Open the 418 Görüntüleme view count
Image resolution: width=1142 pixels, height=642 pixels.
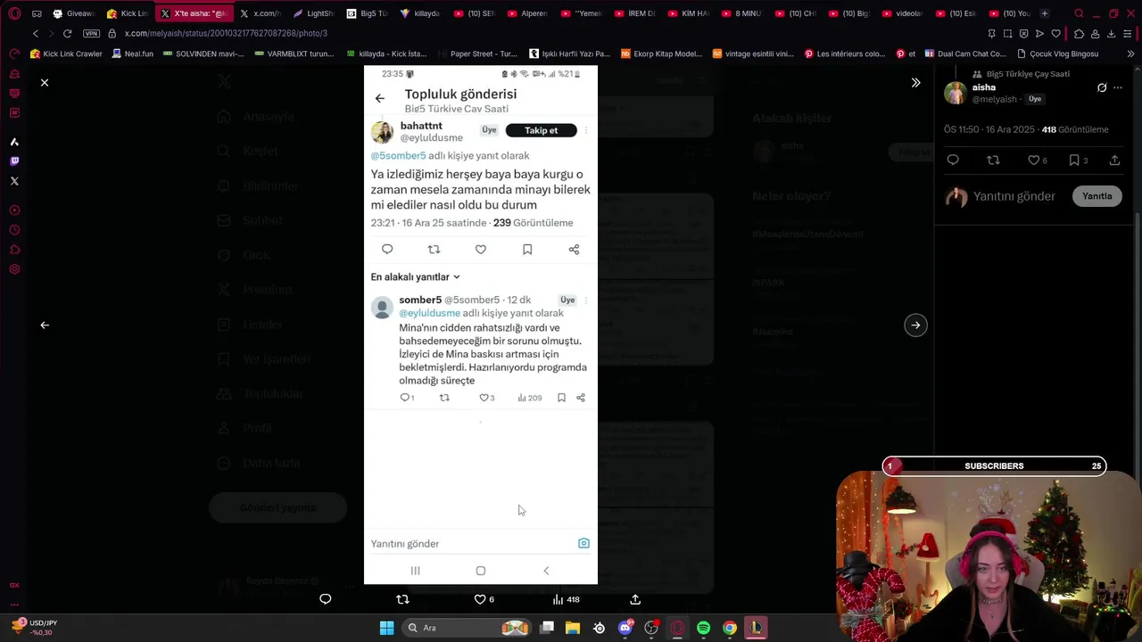1075,129
